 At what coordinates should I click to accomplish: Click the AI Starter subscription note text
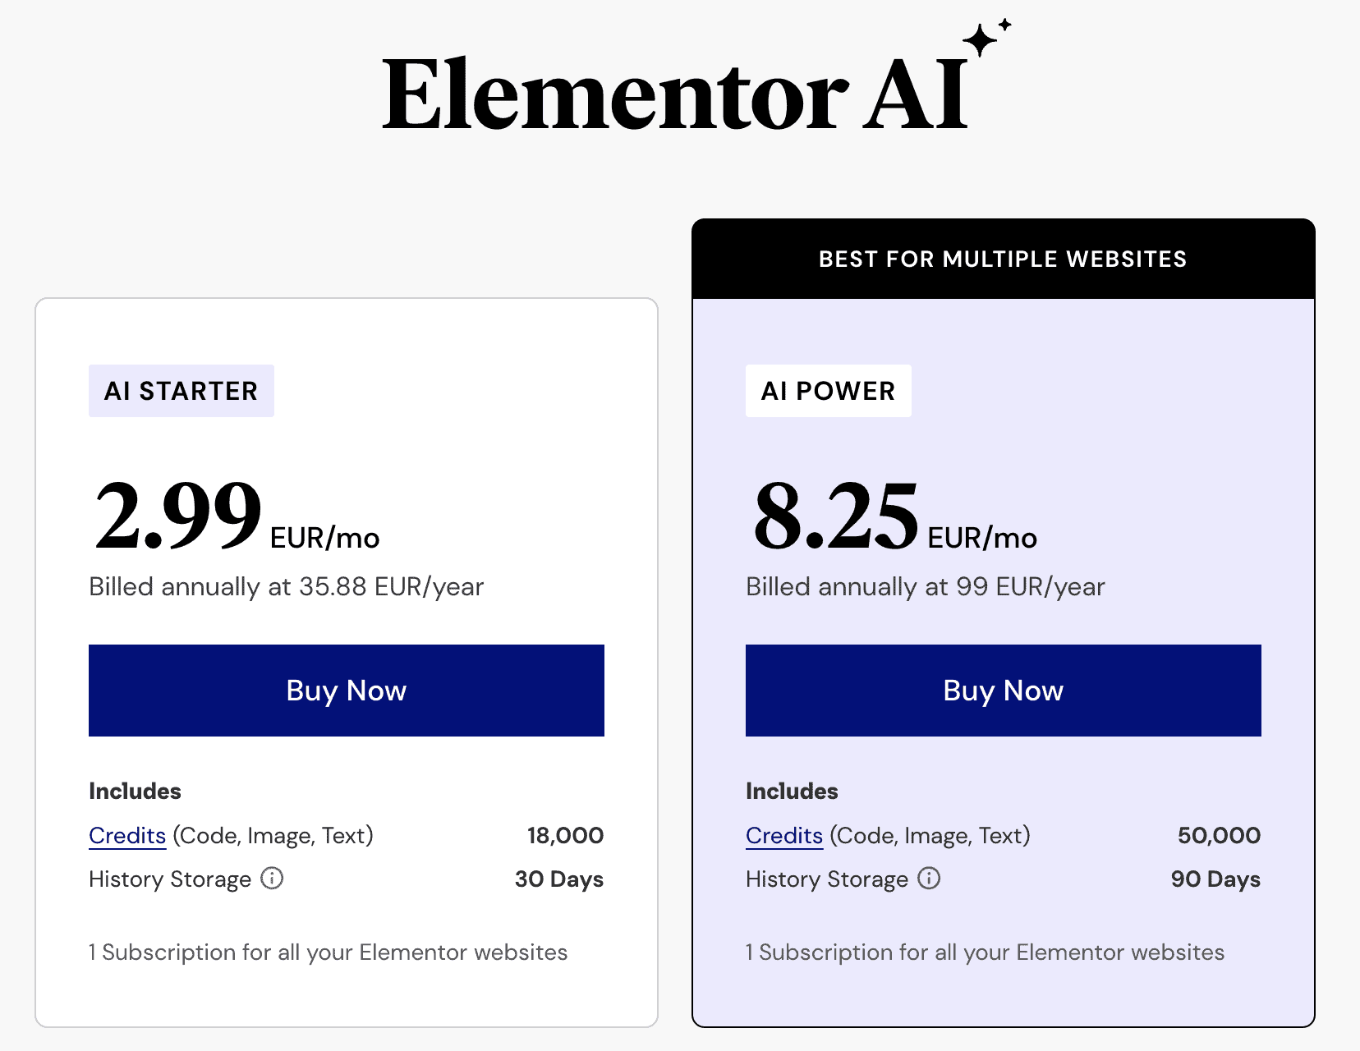point(329,952)
